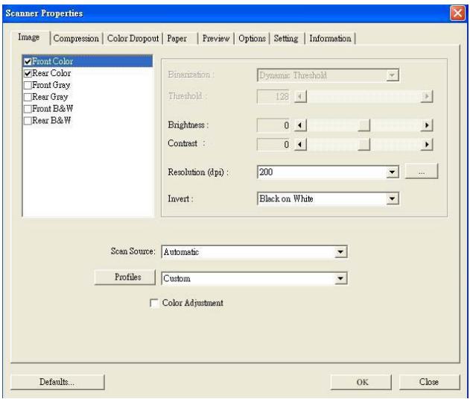Click the ellipsis button beside Resolution
470x399 pixels.
point(422,172)
